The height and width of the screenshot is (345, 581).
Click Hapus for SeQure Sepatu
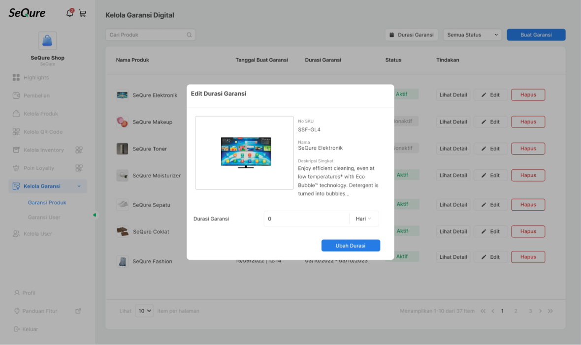click(x=528, y=205)
